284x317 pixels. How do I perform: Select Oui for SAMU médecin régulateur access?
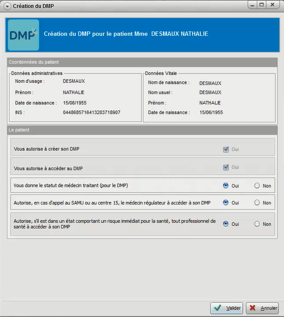226,202
